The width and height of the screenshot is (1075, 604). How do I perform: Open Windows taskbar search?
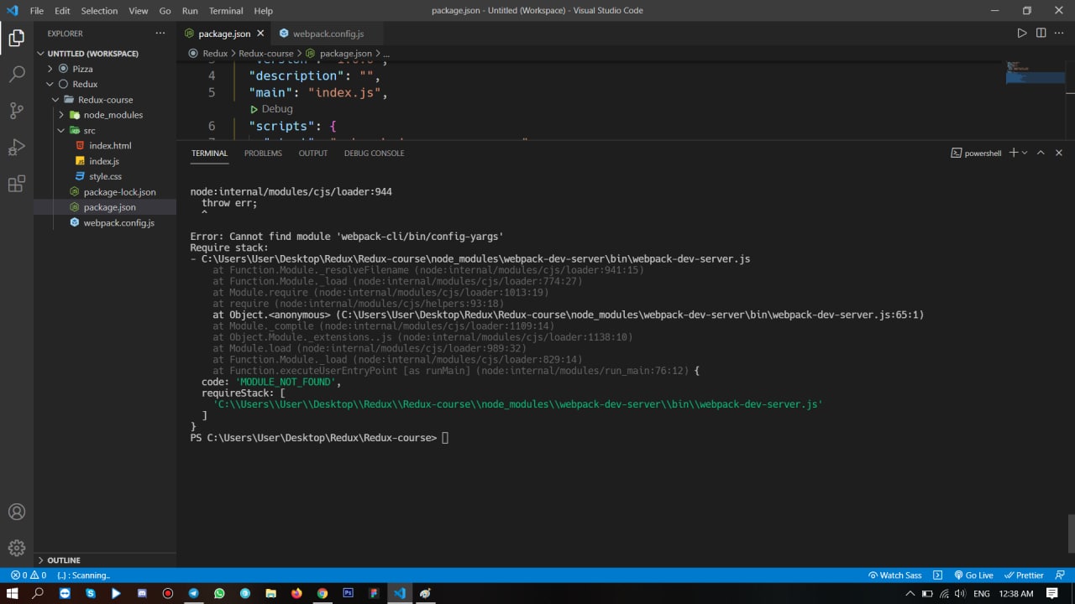pos(38,593)
